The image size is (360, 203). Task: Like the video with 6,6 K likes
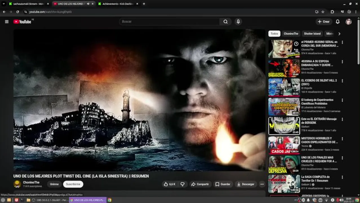[170, 184]
